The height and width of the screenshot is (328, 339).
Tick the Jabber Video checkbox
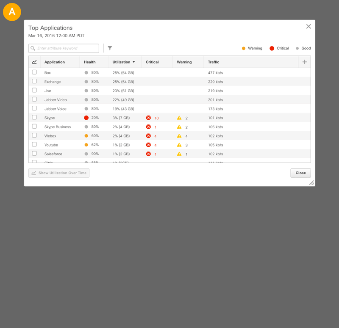[34, 99]
